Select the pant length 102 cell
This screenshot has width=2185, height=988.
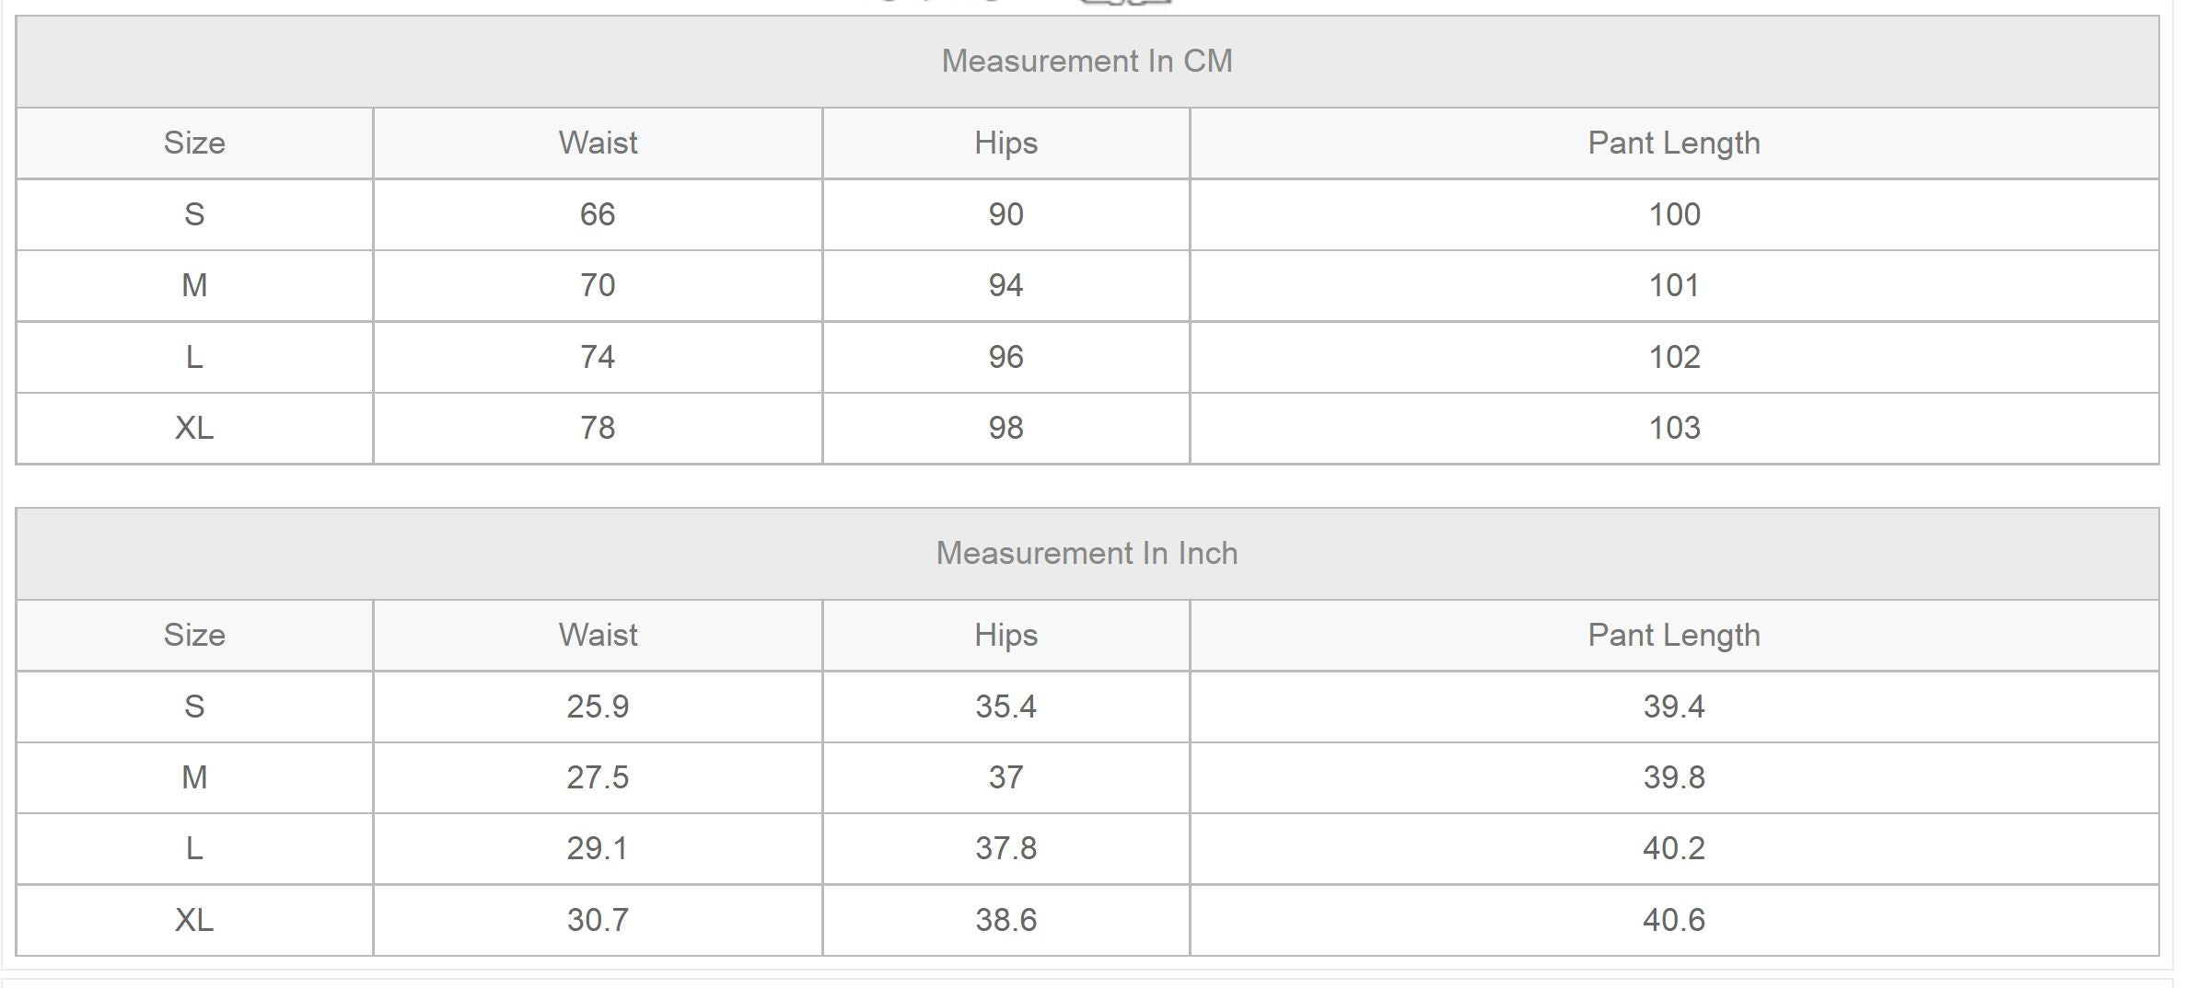point(1673,357)
